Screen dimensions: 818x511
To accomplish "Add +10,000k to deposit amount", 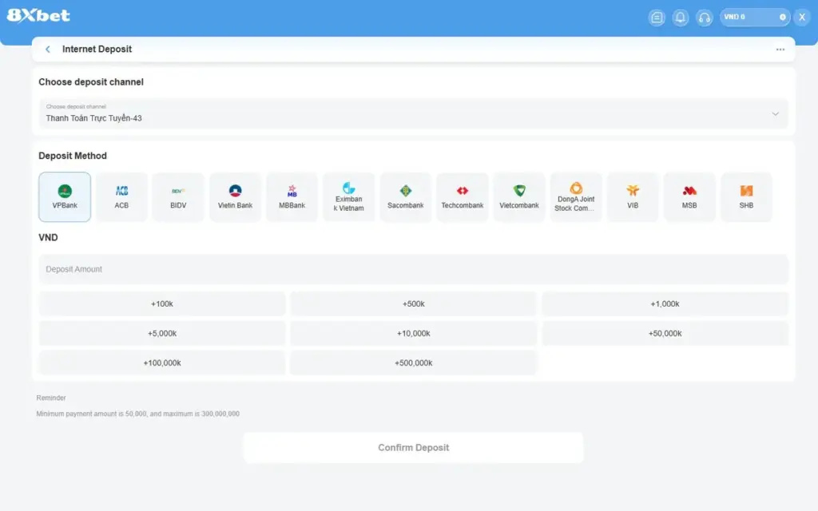I will click(x=414, y=333).
